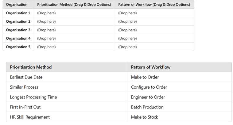Click the HR Skill Requirement option
The width and height of the screenshot is (233, 125).
pyautogui.click(x=30, y=117)
